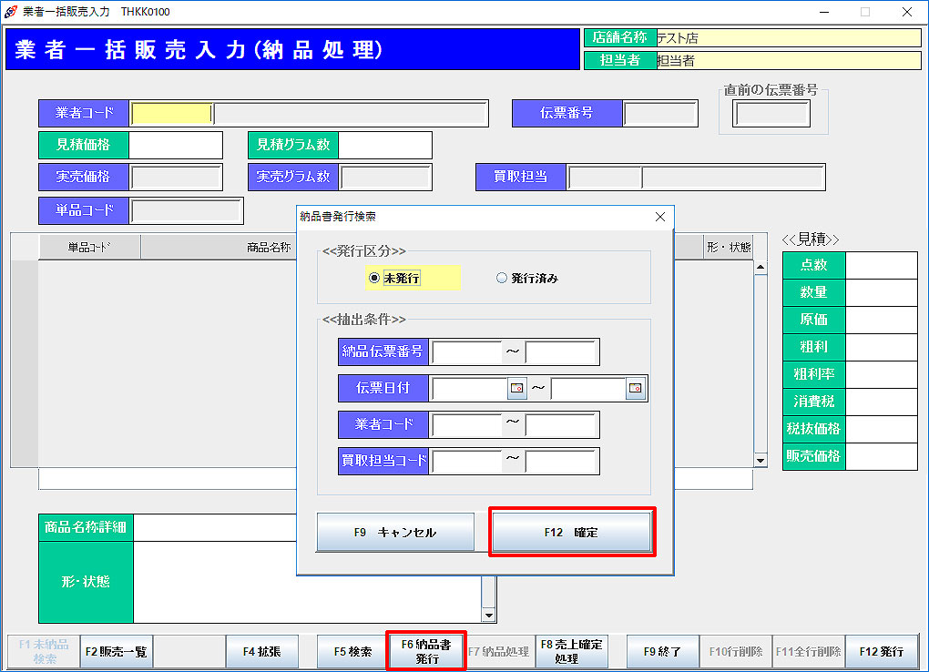Screen dimensions: 929x672
Task: Click the start 納品伝票番号 input field
Action: [466, 351]
